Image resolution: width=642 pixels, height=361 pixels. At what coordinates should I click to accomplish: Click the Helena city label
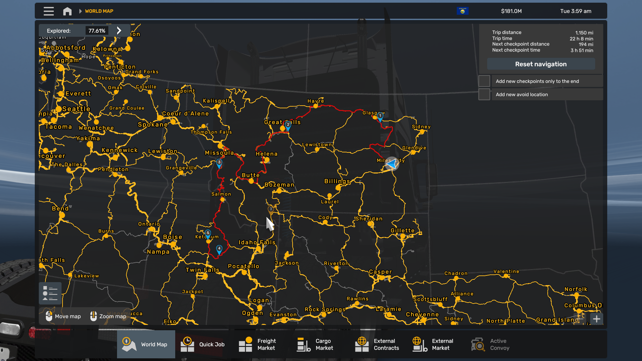pyautogui.click(x=266, y=154)
